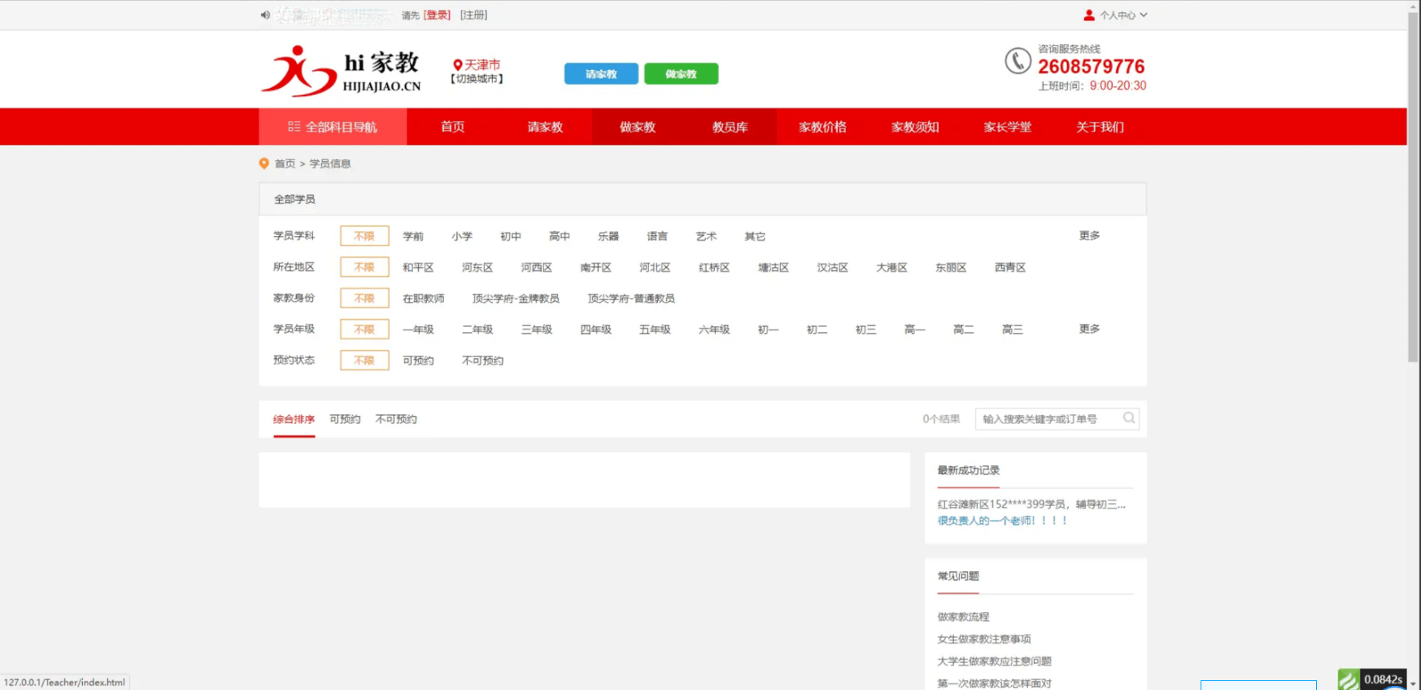Expand 更多 in the 学员年级 row
This screenshot has height=690, width=1421.
[x=1089, y=329]
